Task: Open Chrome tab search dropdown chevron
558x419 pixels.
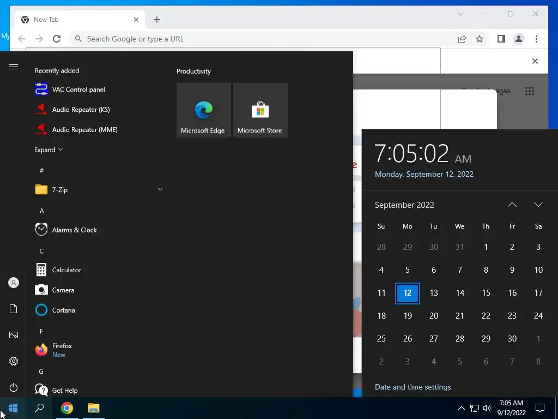Action: tap(460, 14)
